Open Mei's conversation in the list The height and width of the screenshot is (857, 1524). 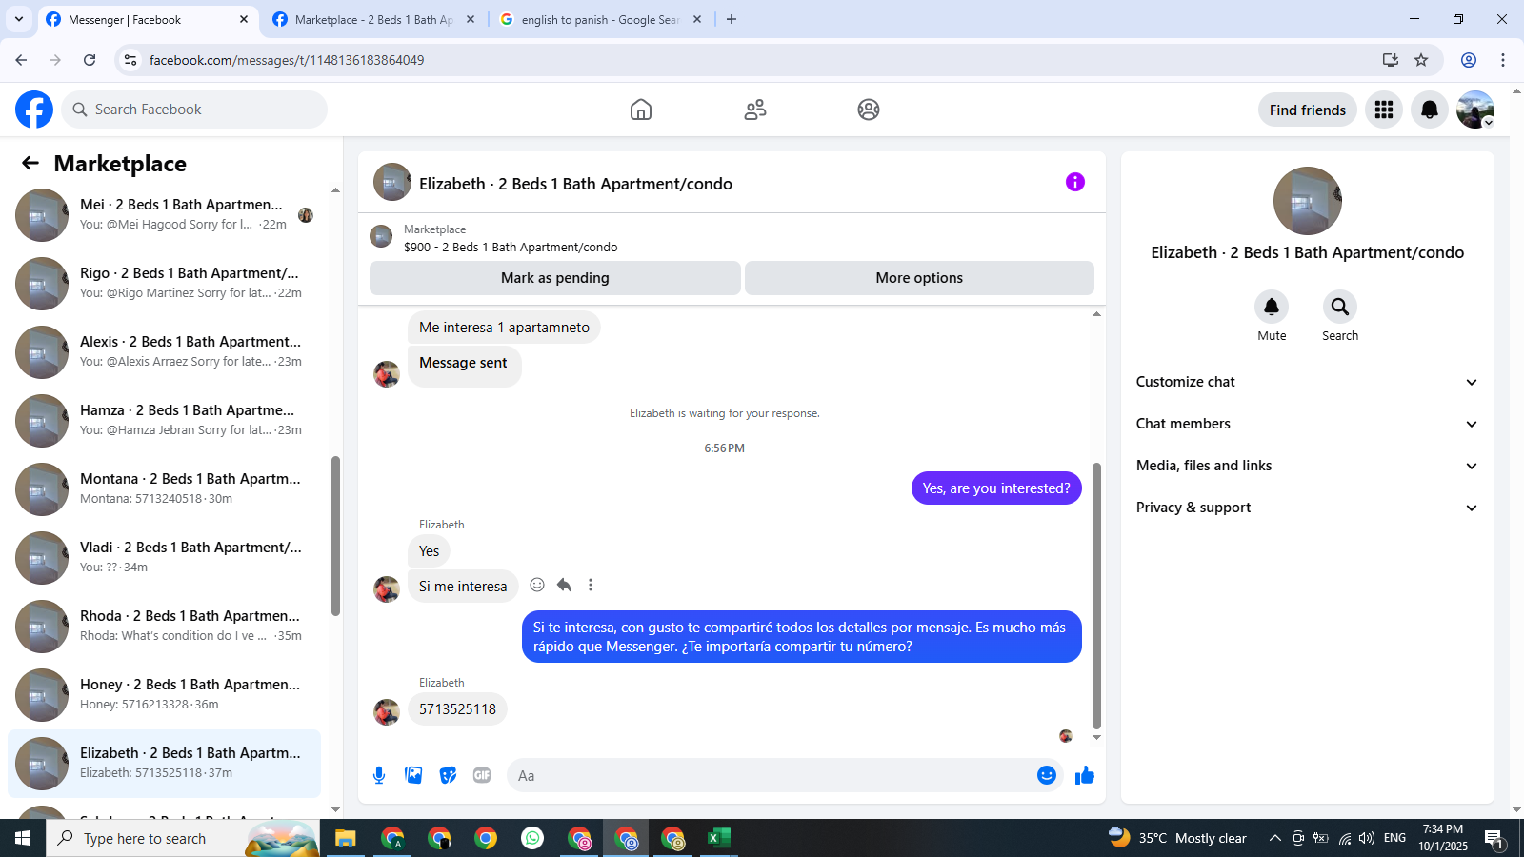click(164, 215)
